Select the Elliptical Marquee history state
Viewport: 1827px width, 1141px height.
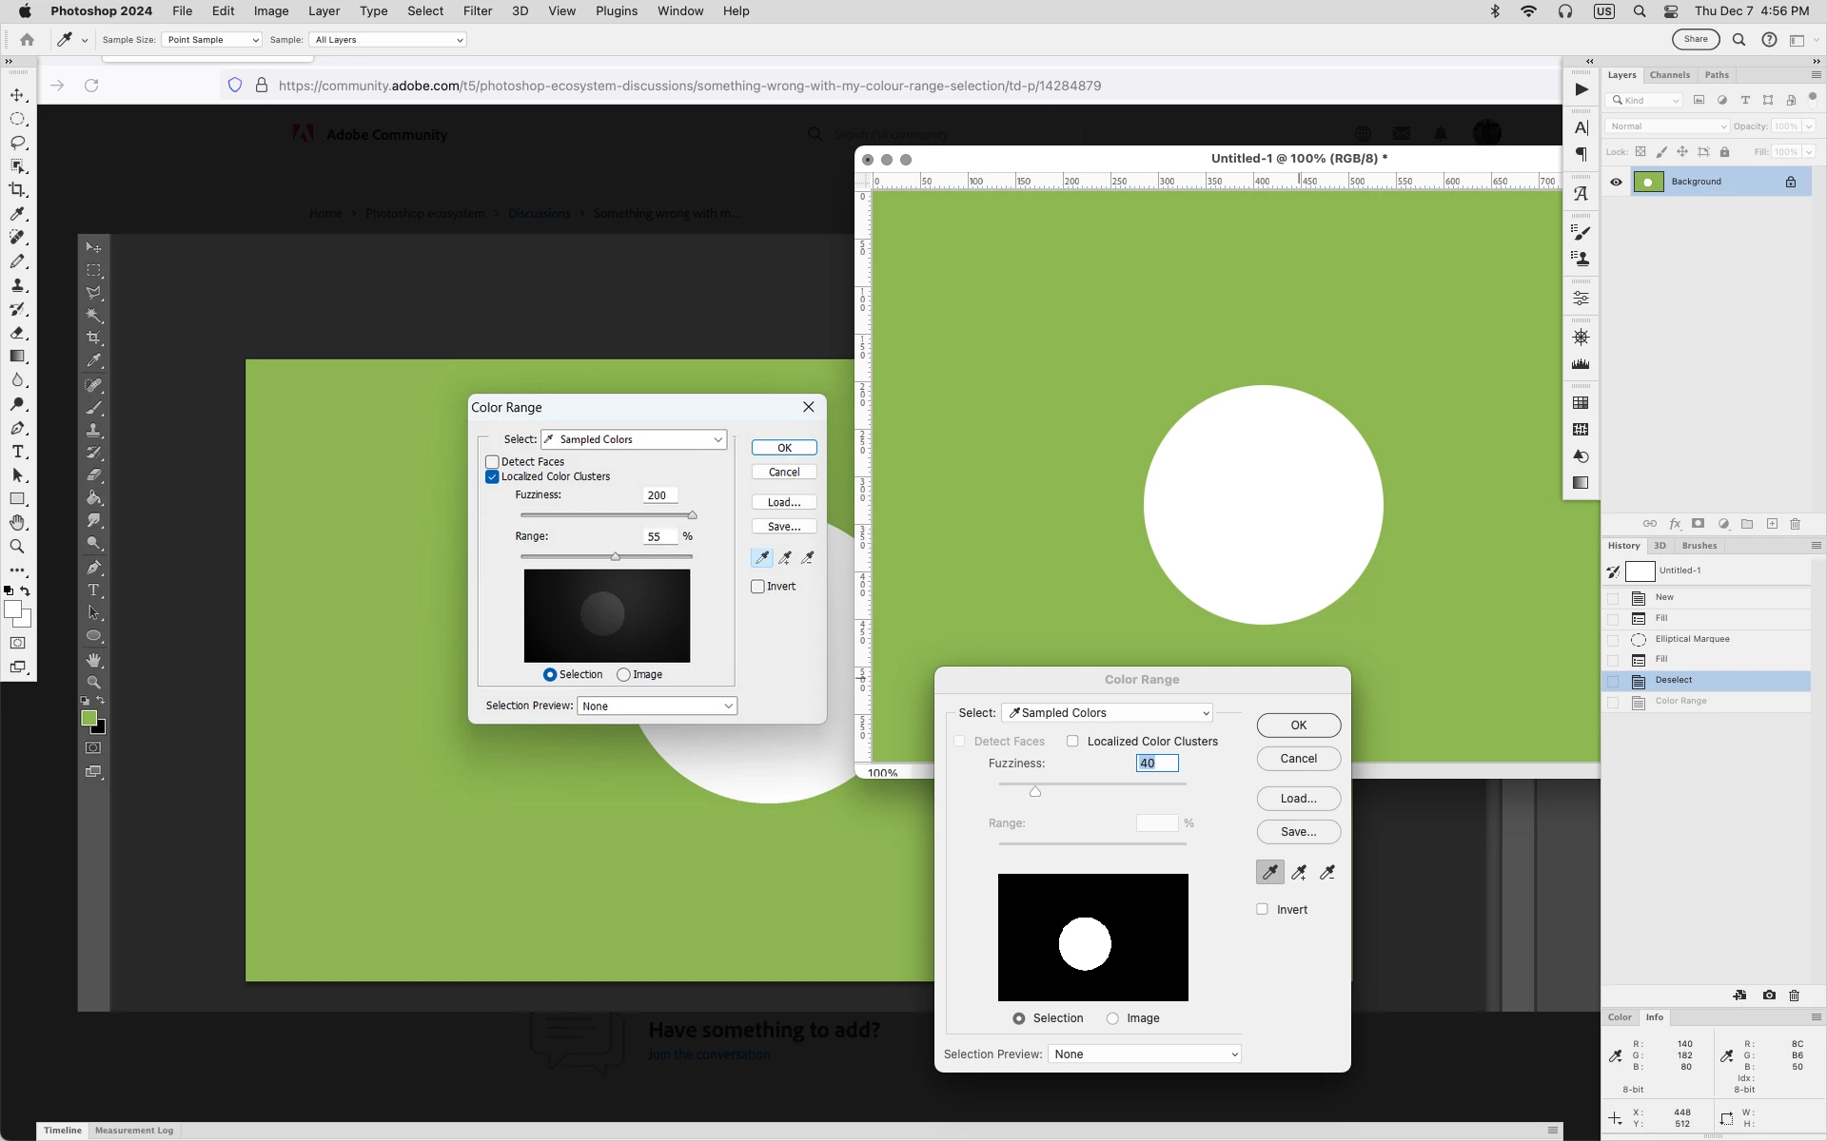coord(1692,639)
